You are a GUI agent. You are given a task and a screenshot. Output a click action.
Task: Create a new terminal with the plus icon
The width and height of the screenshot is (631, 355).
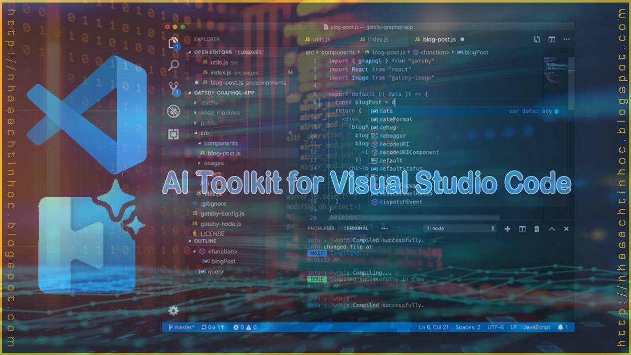[x=507, y=229]
